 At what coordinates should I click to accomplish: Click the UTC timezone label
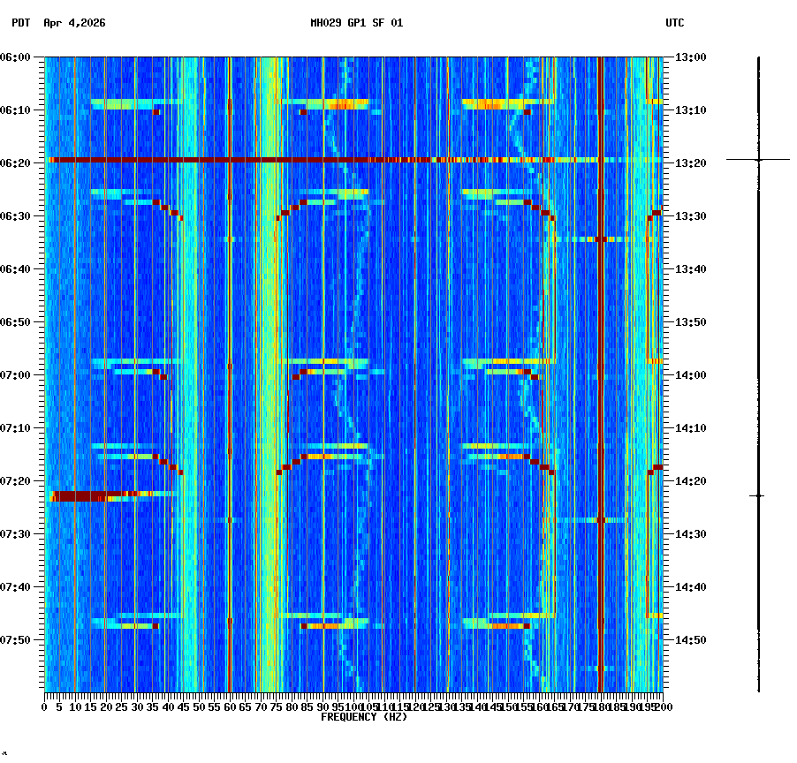tap(676, 24)
